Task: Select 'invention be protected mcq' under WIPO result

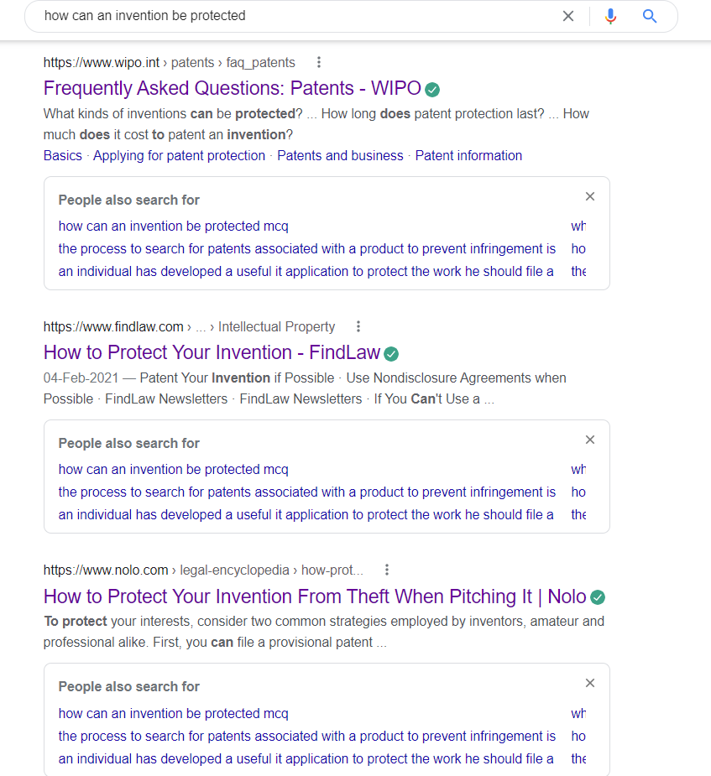Action: [173, 227]
